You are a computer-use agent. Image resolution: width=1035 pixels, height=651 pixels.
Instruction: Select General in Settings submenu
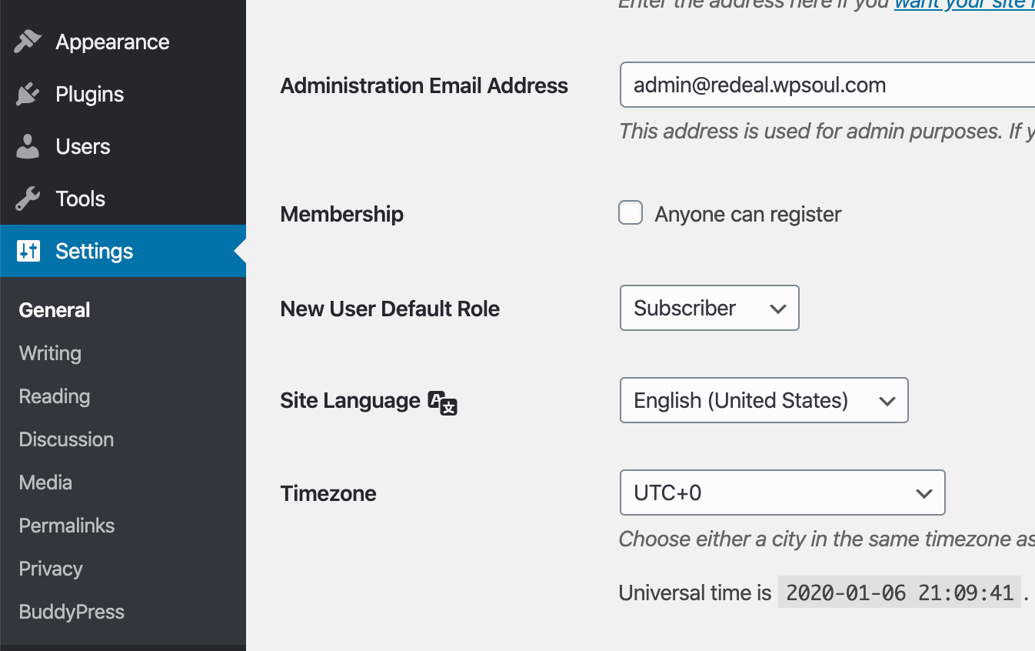55,310
